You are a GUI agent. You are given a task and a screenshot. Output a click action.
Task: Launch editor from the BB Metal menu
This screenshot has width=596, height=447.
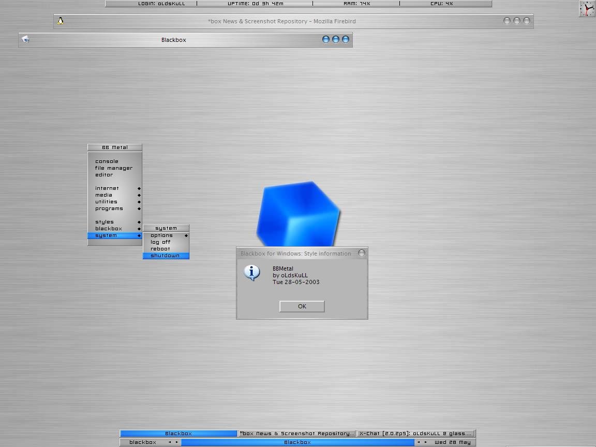[x=115, y=175]
